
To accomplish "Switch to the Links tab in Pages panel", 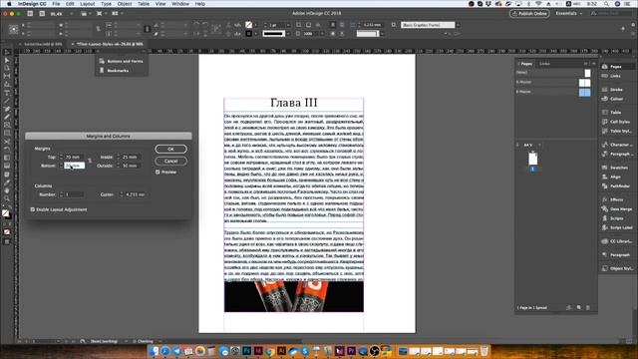I will click(544, 64).
